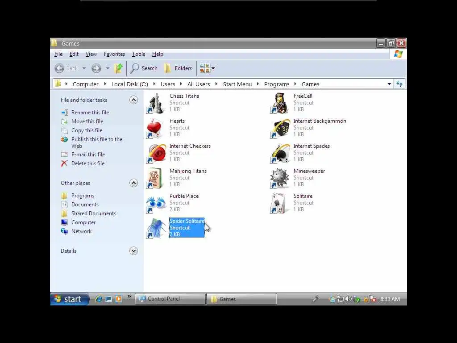Image resolution: width=457 pixels, height=343 pixels.
Task: Click the Forward arrow button
Action: [x=96, y=68]
